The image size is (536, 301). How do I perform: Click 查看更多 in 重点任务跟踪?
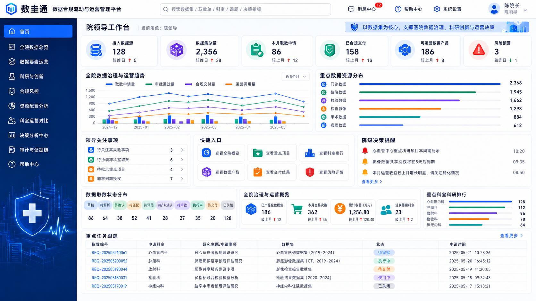click(x=511, y=236)
